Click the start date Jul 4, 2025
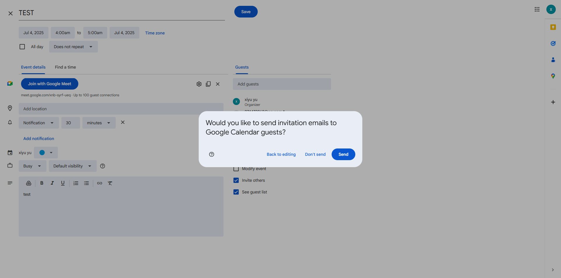 34,33
